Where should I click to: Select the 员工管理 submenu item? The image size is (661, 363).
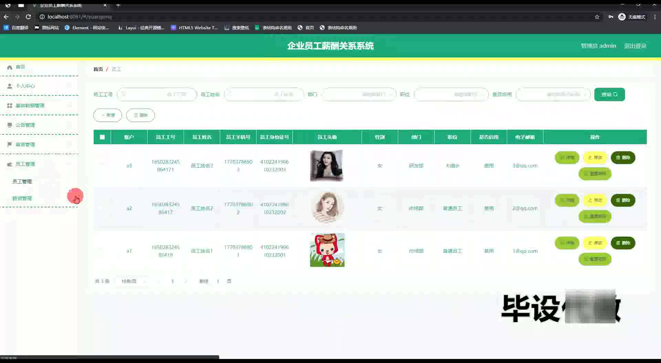22,181
